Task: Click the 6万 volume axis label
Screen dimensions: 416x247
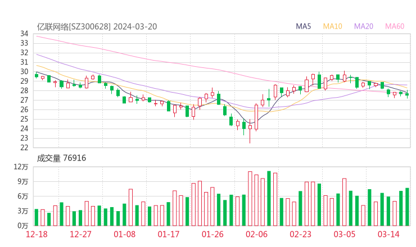Action: 23,196
